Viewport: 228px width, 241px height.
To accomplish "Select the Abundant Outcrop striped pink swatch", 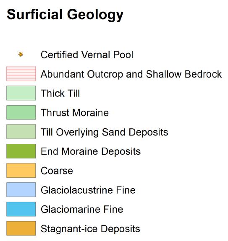I will tap(21, 74).
